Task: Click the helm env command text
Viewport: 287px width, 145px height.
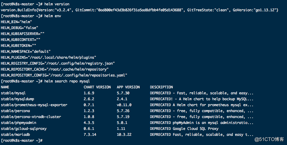Action: 53,16
